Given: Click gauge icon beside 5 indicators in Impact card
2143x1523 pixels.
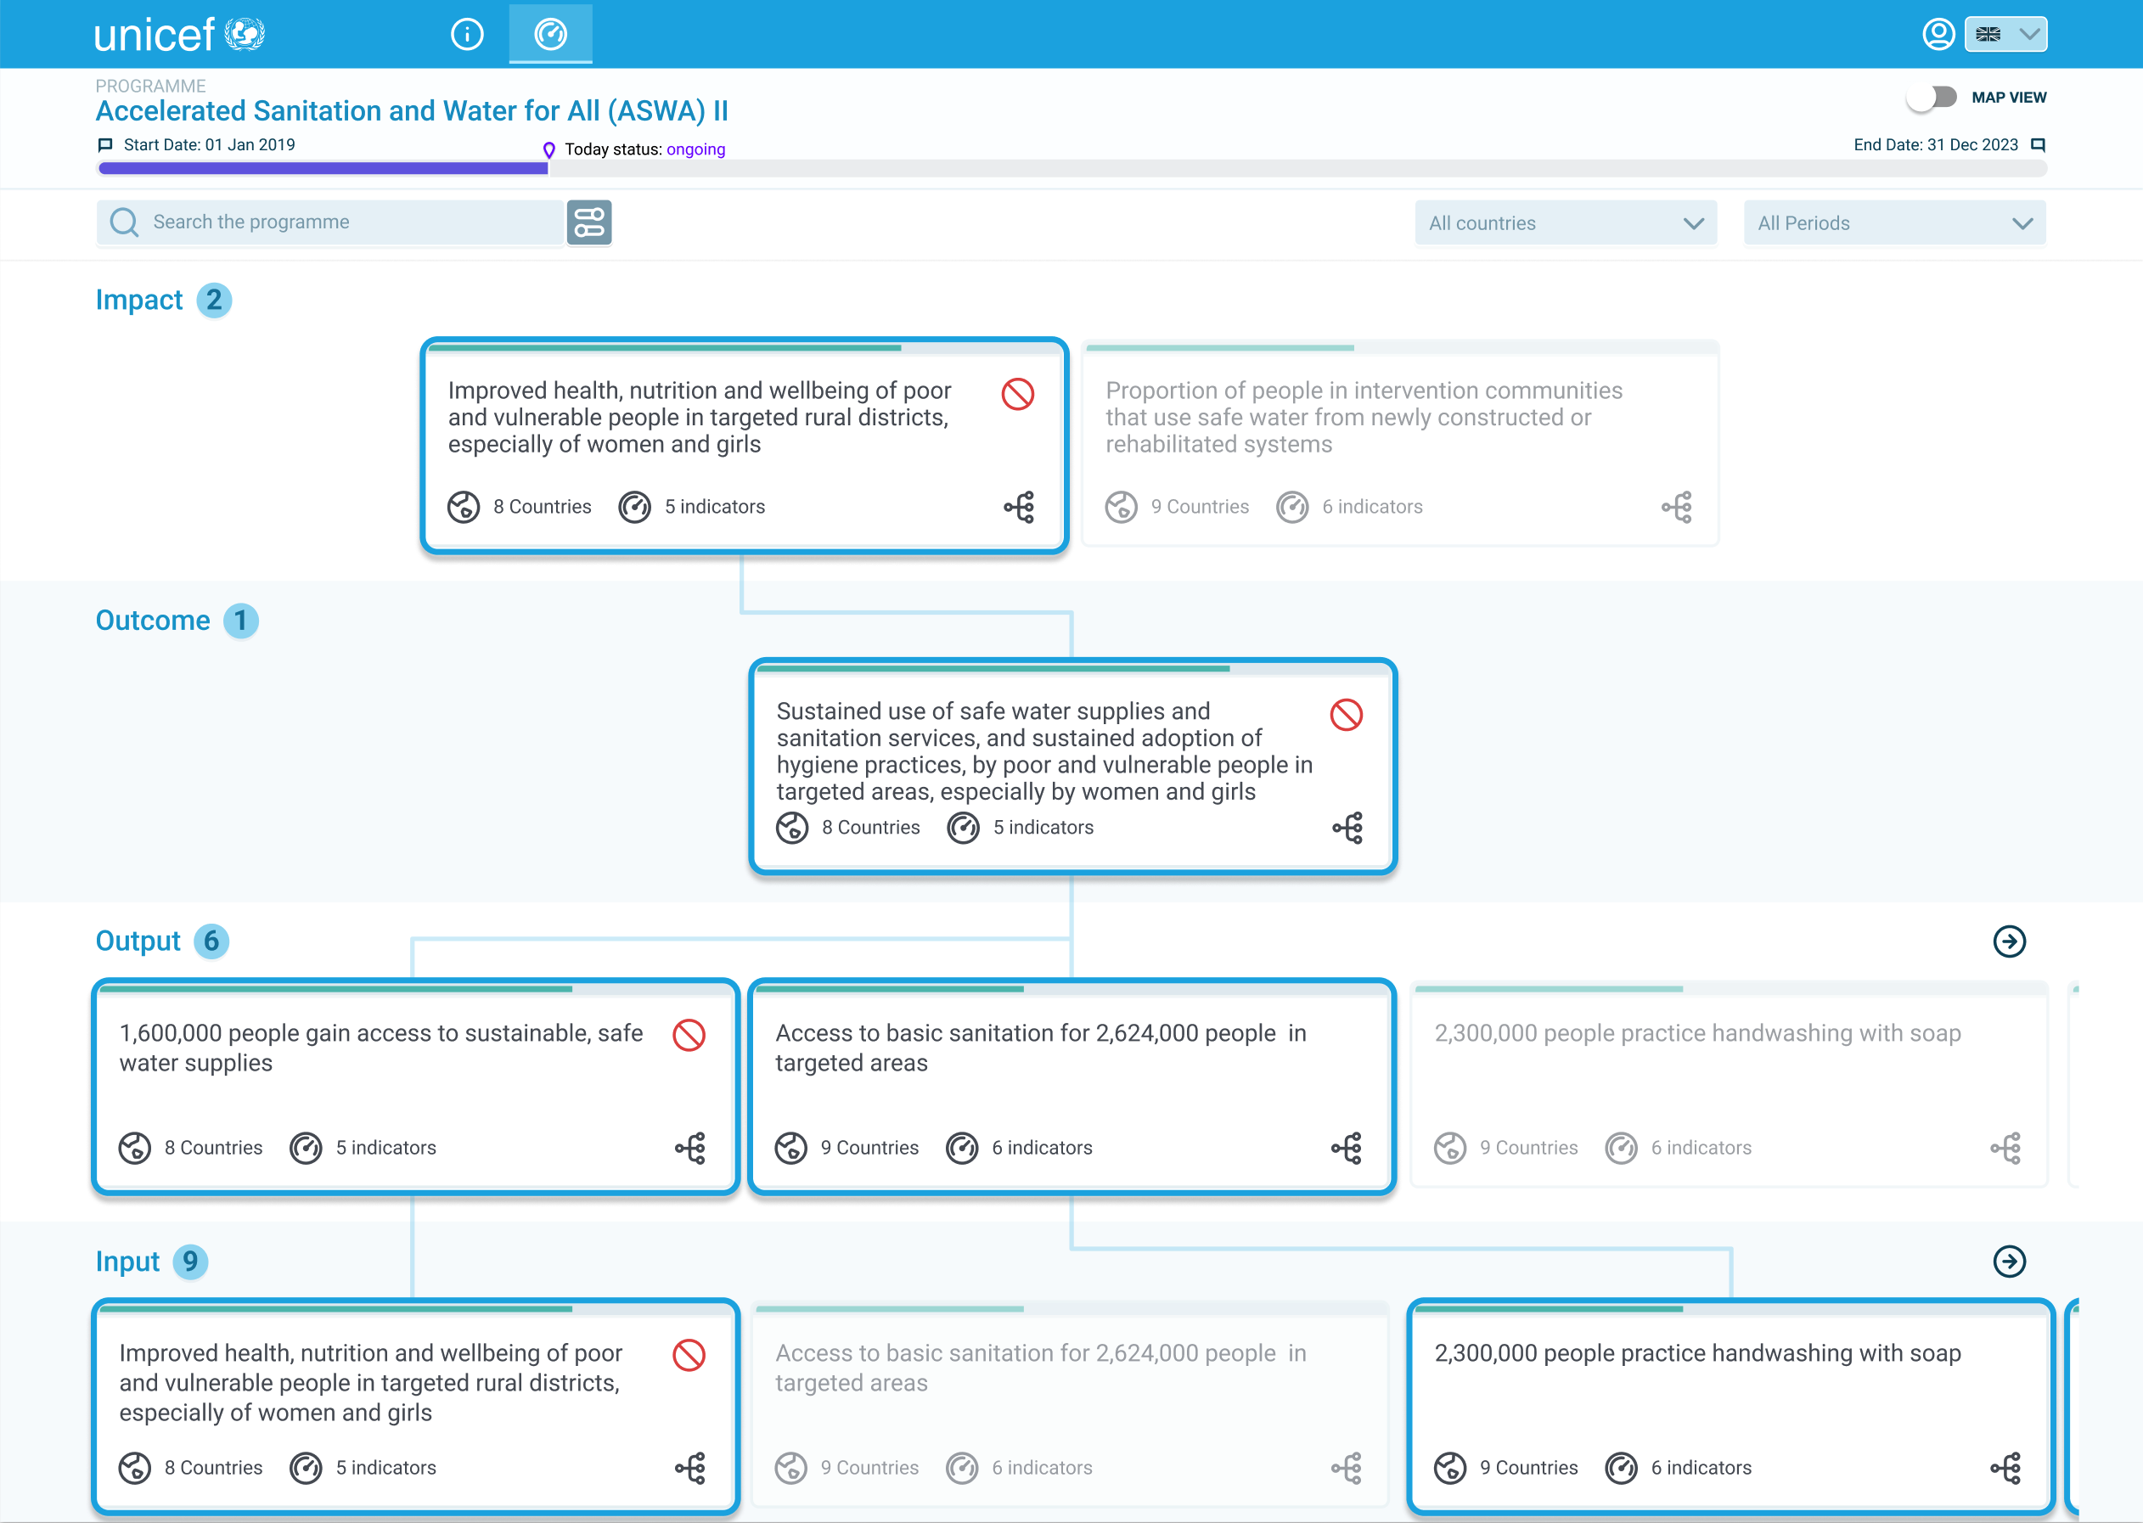Looking at the screenshot, I should [635, 508].
